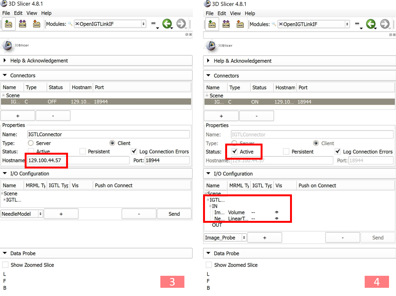396x296 pixels.
Task: Click the Hostname field showing 129.100.44.57
Action: (78, 160)
